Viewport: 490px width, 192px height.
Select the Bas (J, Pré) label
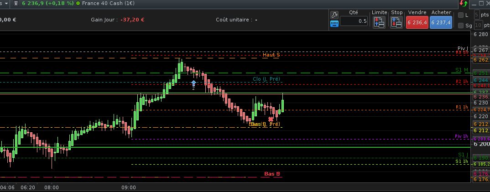point(266,124)
